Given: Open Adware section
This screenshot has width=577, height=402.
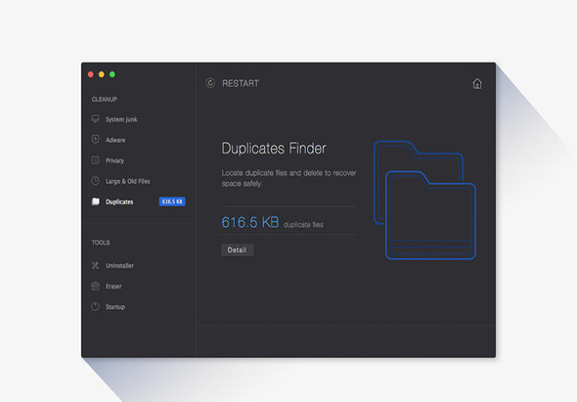Looking at the screenshot, I should click(x=115, y=140).
